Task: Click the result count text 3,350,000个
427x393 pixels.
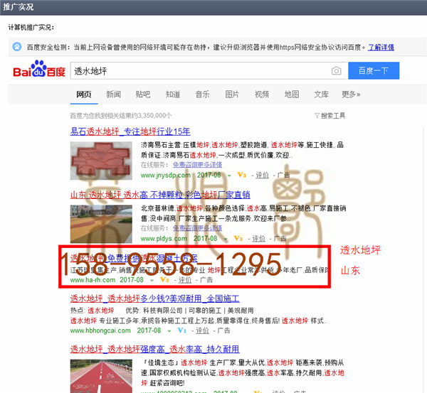Action: (121, 116)
